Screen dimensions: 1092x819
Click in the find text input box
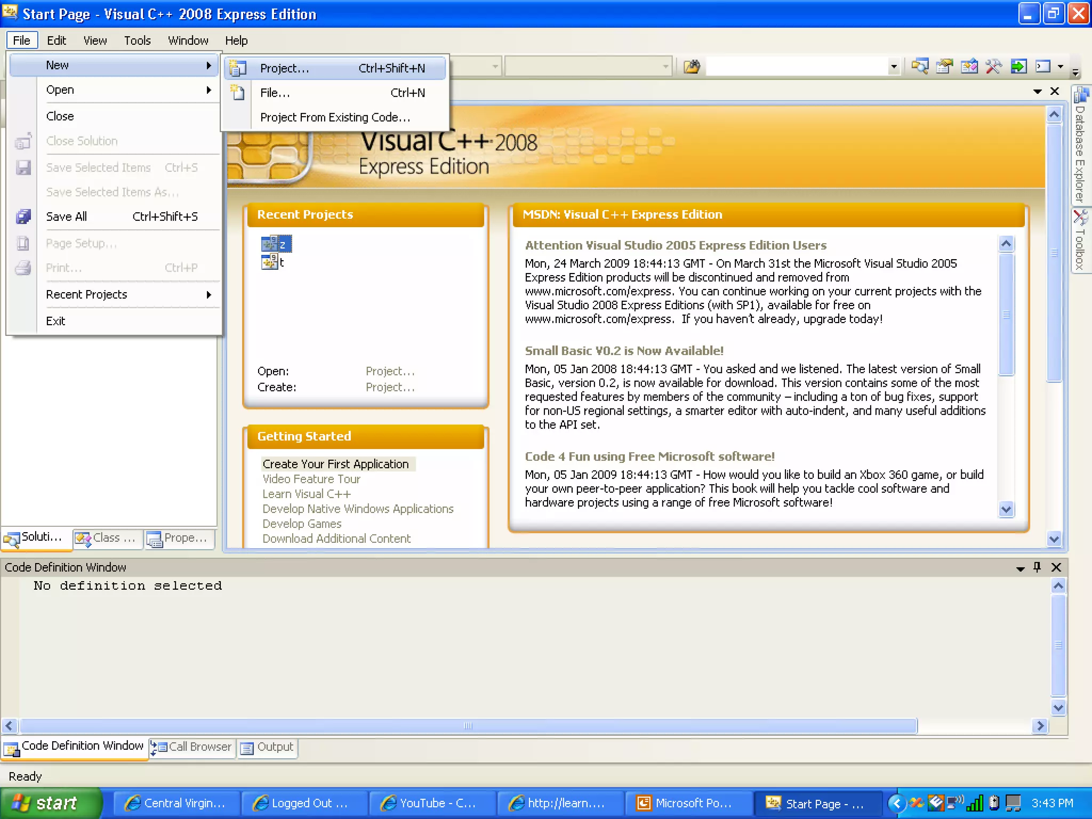[797, 67]
